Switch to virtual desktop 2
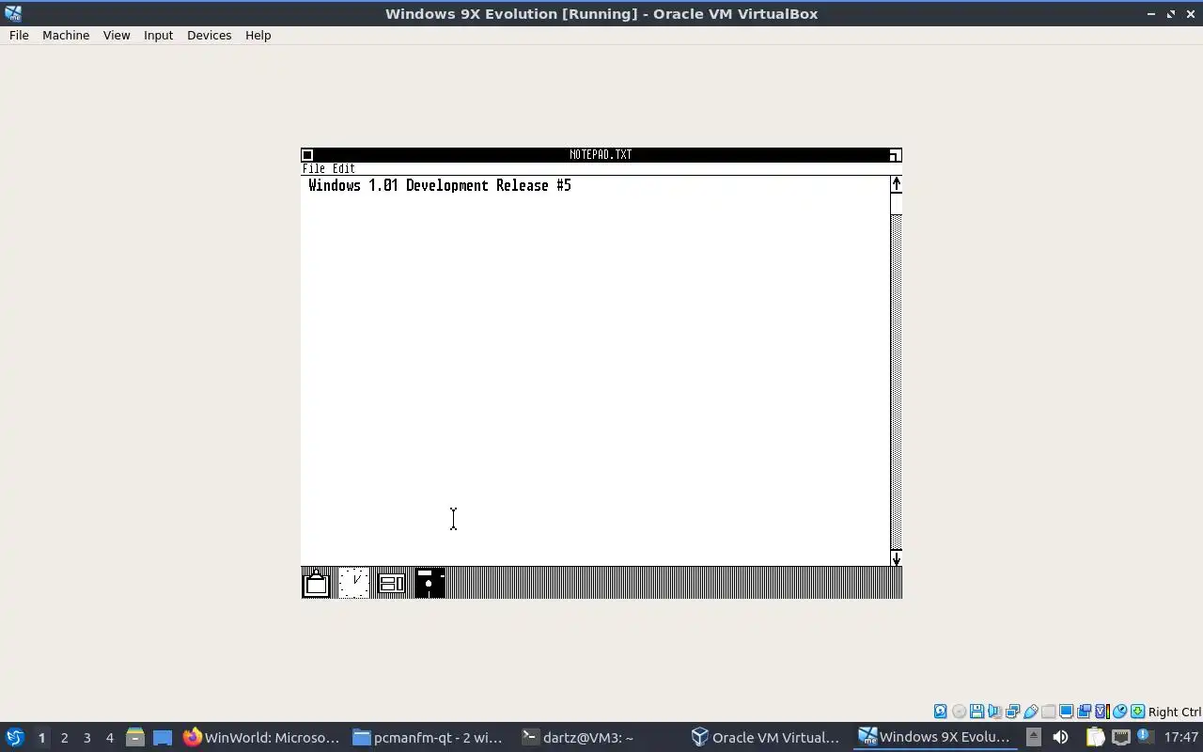Screen dimensions: 1203x752 pyautogui.click(x=64, y=737)
